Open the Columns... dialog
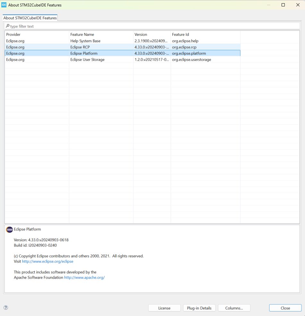This screenshot has height=316, width=305. click(x=234, y=308)
